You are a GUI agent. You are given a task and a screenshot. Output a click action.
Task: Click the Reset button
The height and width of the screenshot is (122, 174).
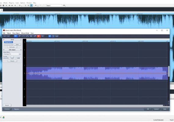click(7, 105)
